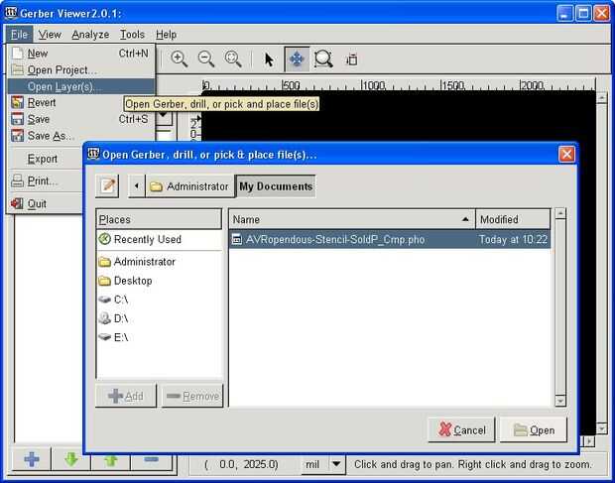Open the dropdown arrow behind the File menu

pos(164,115)
